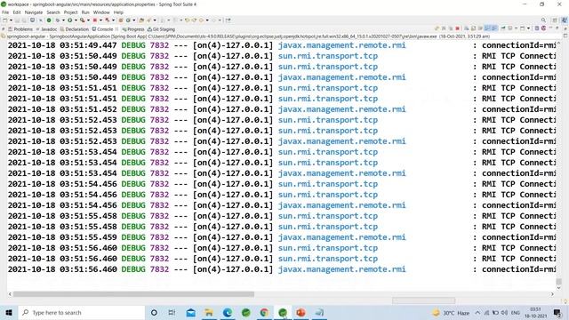Open File Explorer from taskbar
The height and width of the screenshot is (320, 569).
click(209, 312)
